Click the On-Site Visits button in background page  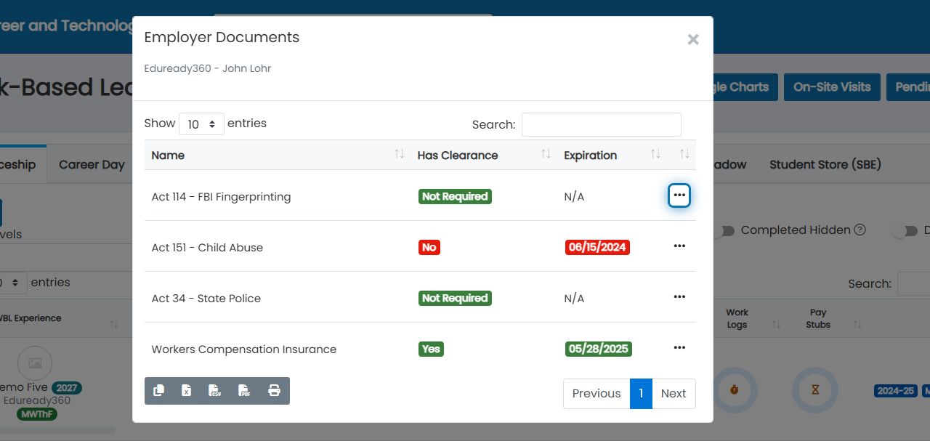[x=832, y=87]
